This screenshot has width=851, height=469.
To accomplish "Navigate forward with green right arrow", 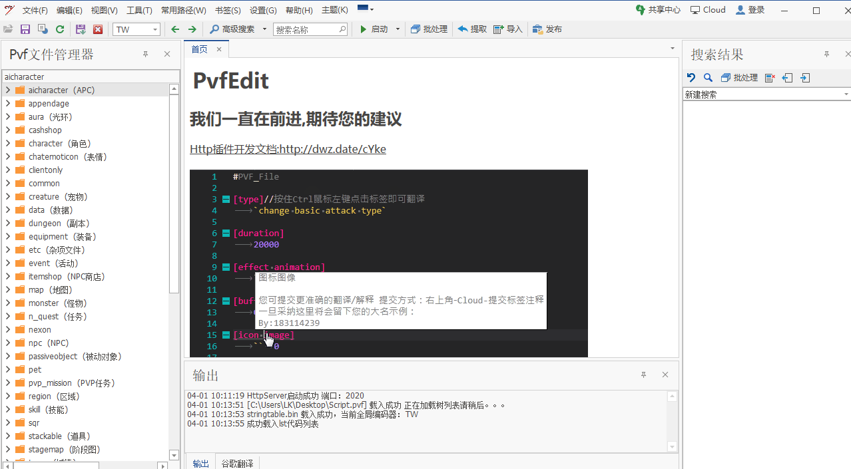I will 192,29.
